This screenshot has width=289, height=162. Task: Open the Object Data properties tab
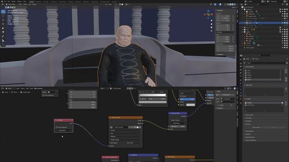[x=241, y=96]
